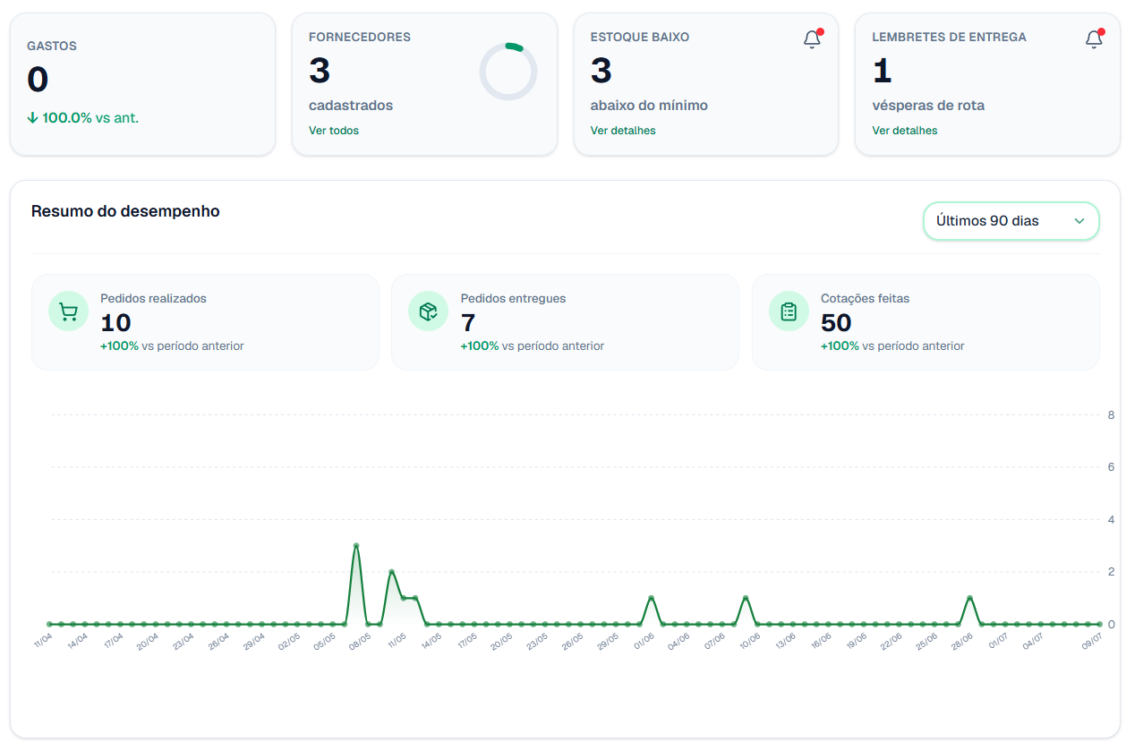
Task: Click the bell icon on Lembretes de Entrega card
Action: coord(1094,39)
